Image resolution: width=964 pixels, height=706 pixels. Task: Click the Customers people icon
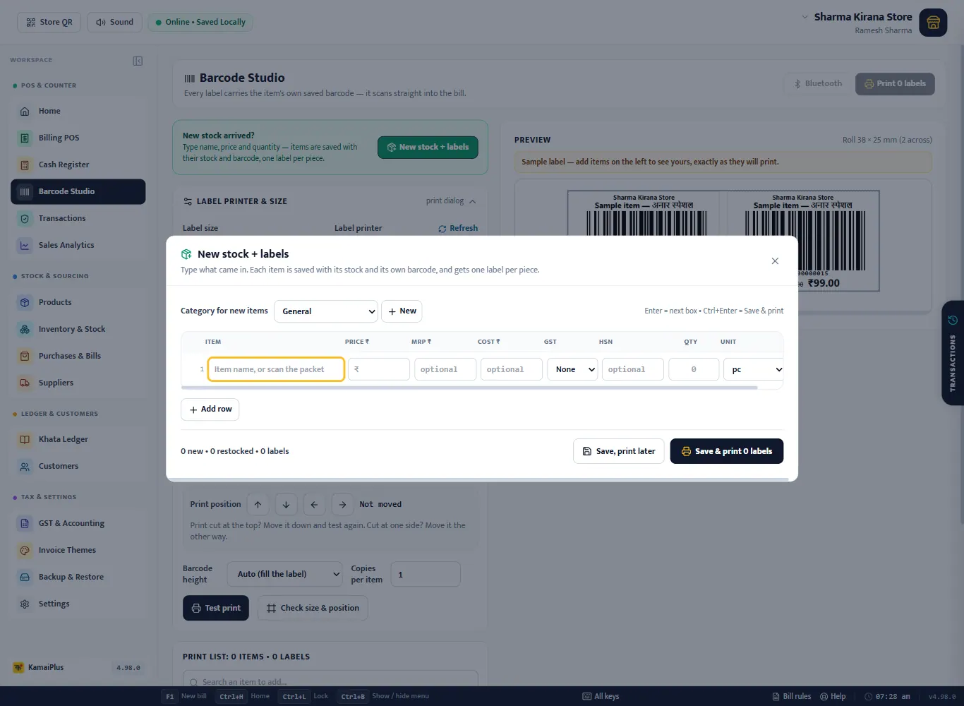click(x=25, y=466)
